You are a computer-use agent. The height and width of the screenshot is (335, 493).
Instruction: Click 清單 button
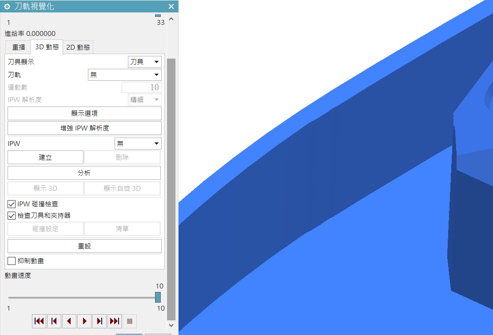click(122, 229)
